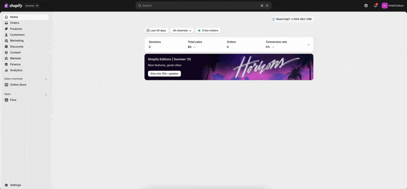Click the Shopify Editions Summer '25 heading

169,59
